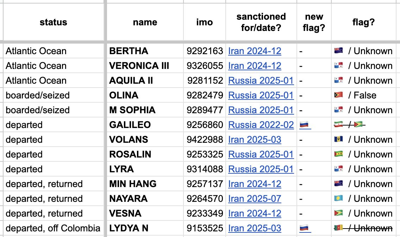This screenshot has width=400, height=237.
Task: Select the 'sanctioned for/date?' header cell
Action: point(261,22)
